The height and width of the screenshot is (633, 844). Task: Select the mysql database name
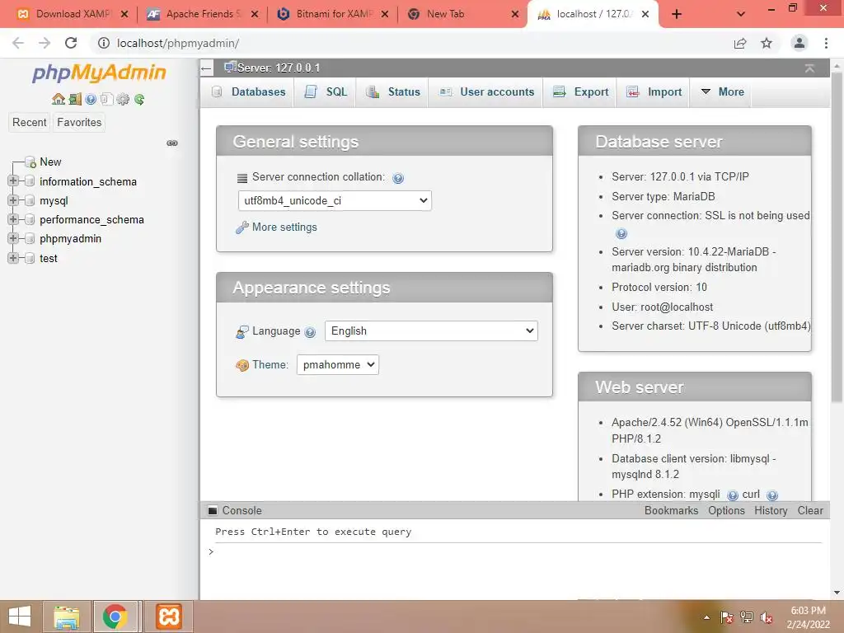click(54, 201)
